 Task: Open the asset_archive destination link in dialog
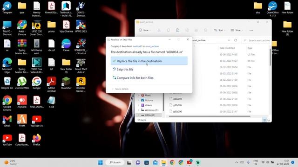point(152,46)
